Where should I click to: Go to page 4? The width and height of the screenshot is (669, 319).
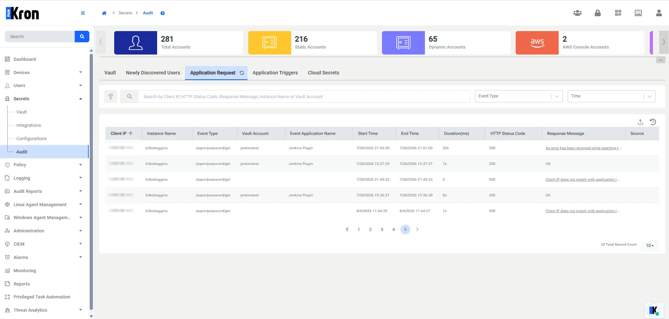[394, 230]
